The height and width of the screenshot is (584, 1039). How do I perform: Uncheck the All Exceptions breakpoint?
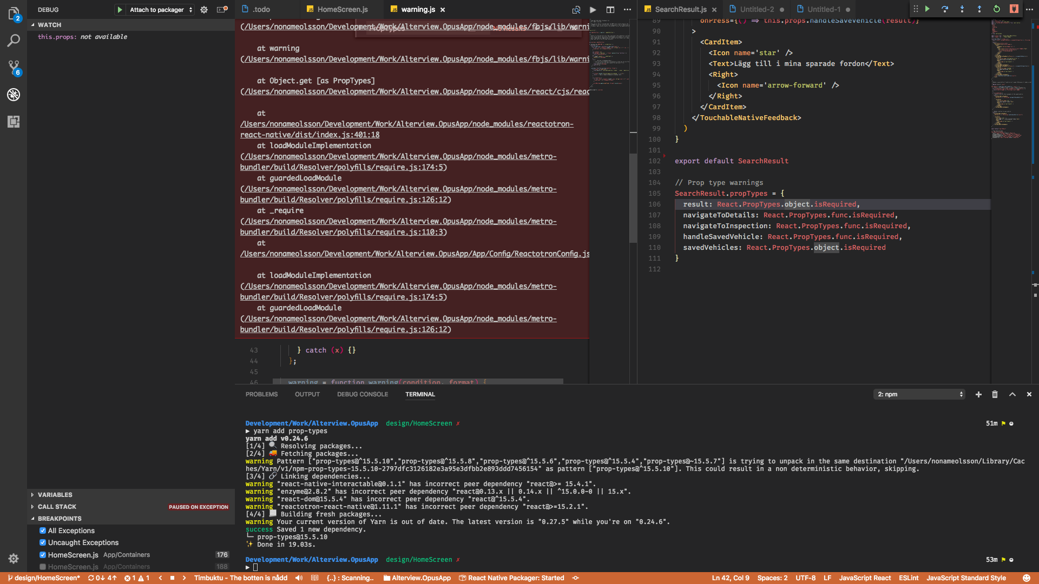pyautogui.click(x=42, y=530)
